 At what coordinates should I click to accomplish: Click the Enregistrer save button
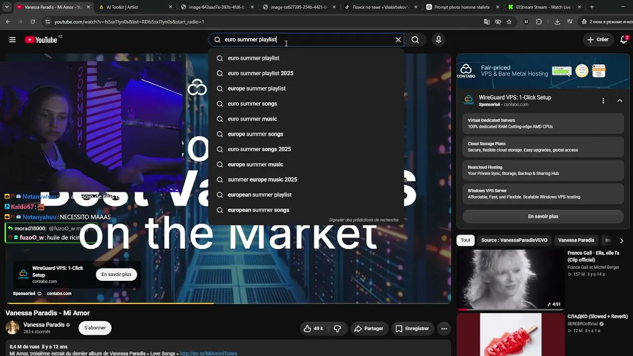click(412, 328)
